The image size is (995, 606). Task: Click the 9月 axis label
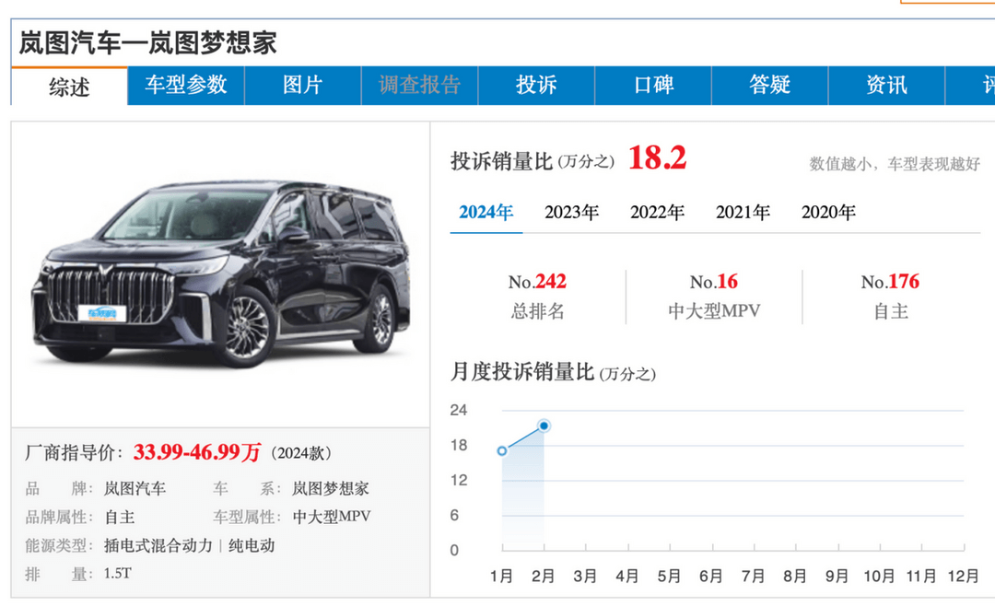click(x=837, y=577)
